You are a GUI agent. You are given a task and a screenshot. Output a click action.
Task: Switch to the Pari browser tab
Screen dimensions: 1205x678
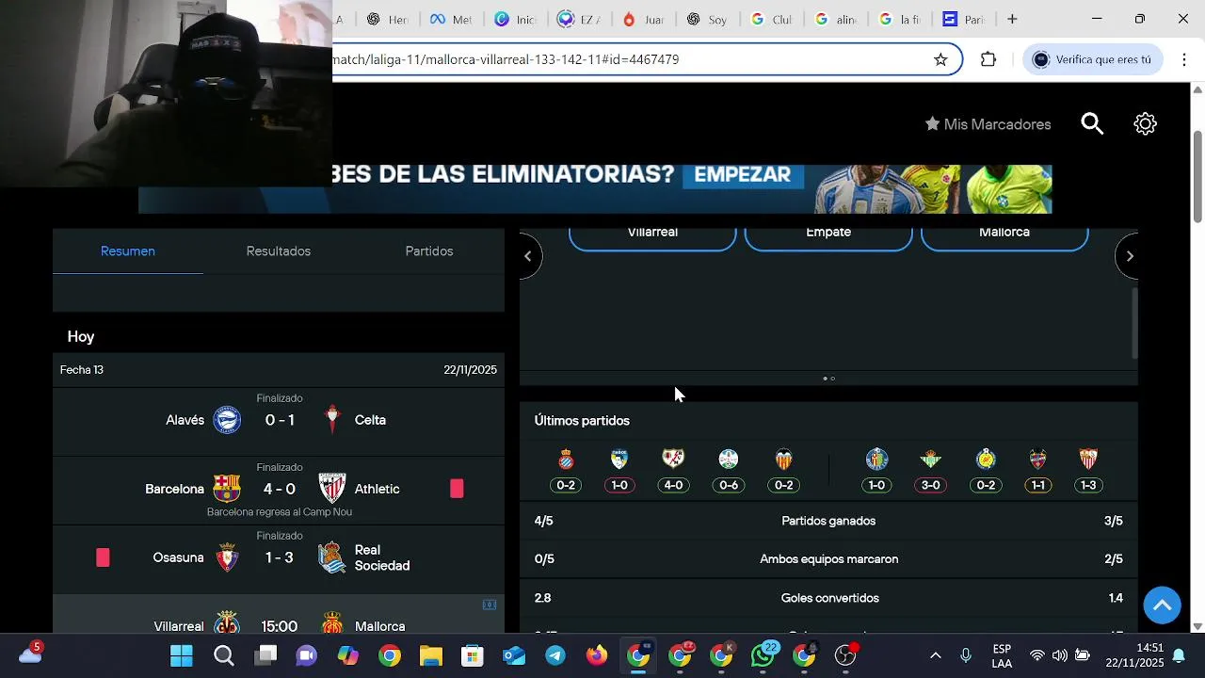963,19
